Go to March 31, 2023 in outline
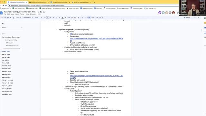The width and height of the screenshot is (206, 116). pyautogui.click(x=6, y=66)
